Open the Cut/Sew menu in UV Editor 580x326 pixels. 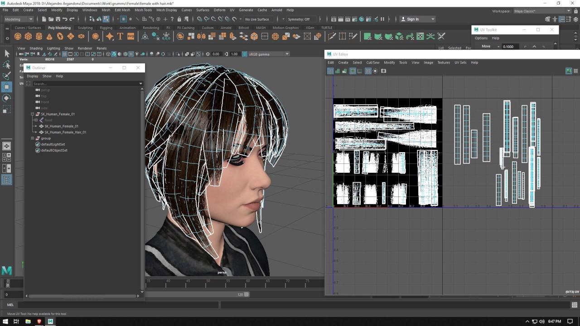click(372, 62)
